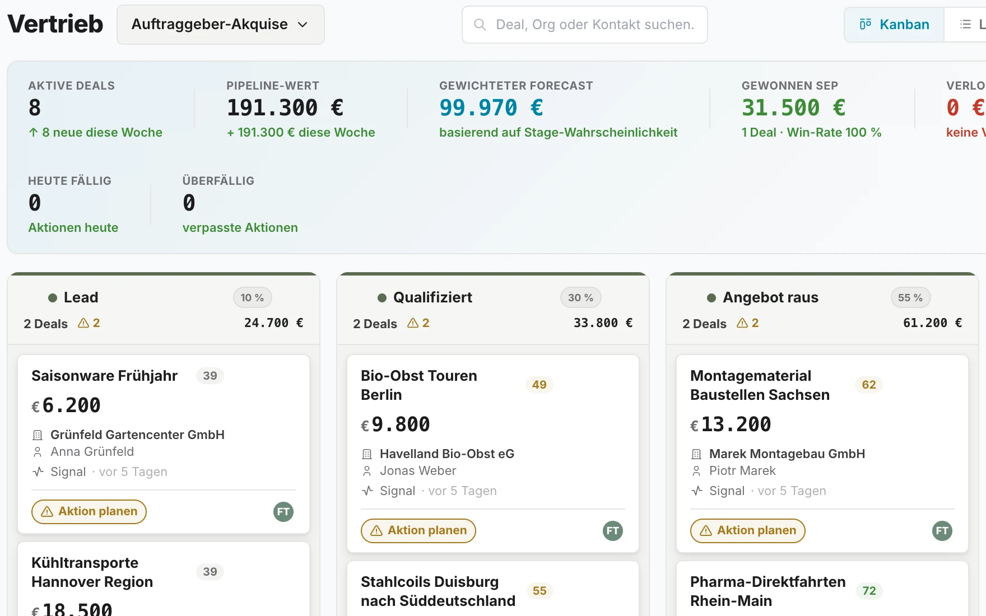Click the Lead column warning icon
The image size is (986, 616).
click(83, 323)
